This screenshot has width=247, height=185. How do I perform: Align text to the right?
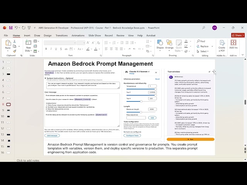tap(116, 49)
